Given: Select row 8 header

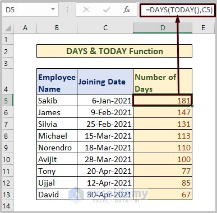Looking at the screenshot, I should point(8,135).
